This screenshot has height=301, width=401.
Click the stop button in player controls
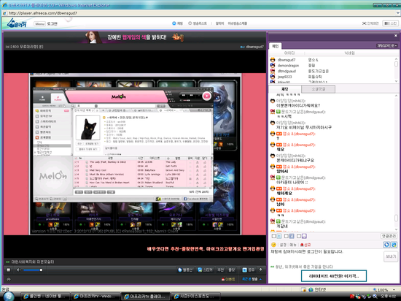pyautogui.click(x=9, y=270)
